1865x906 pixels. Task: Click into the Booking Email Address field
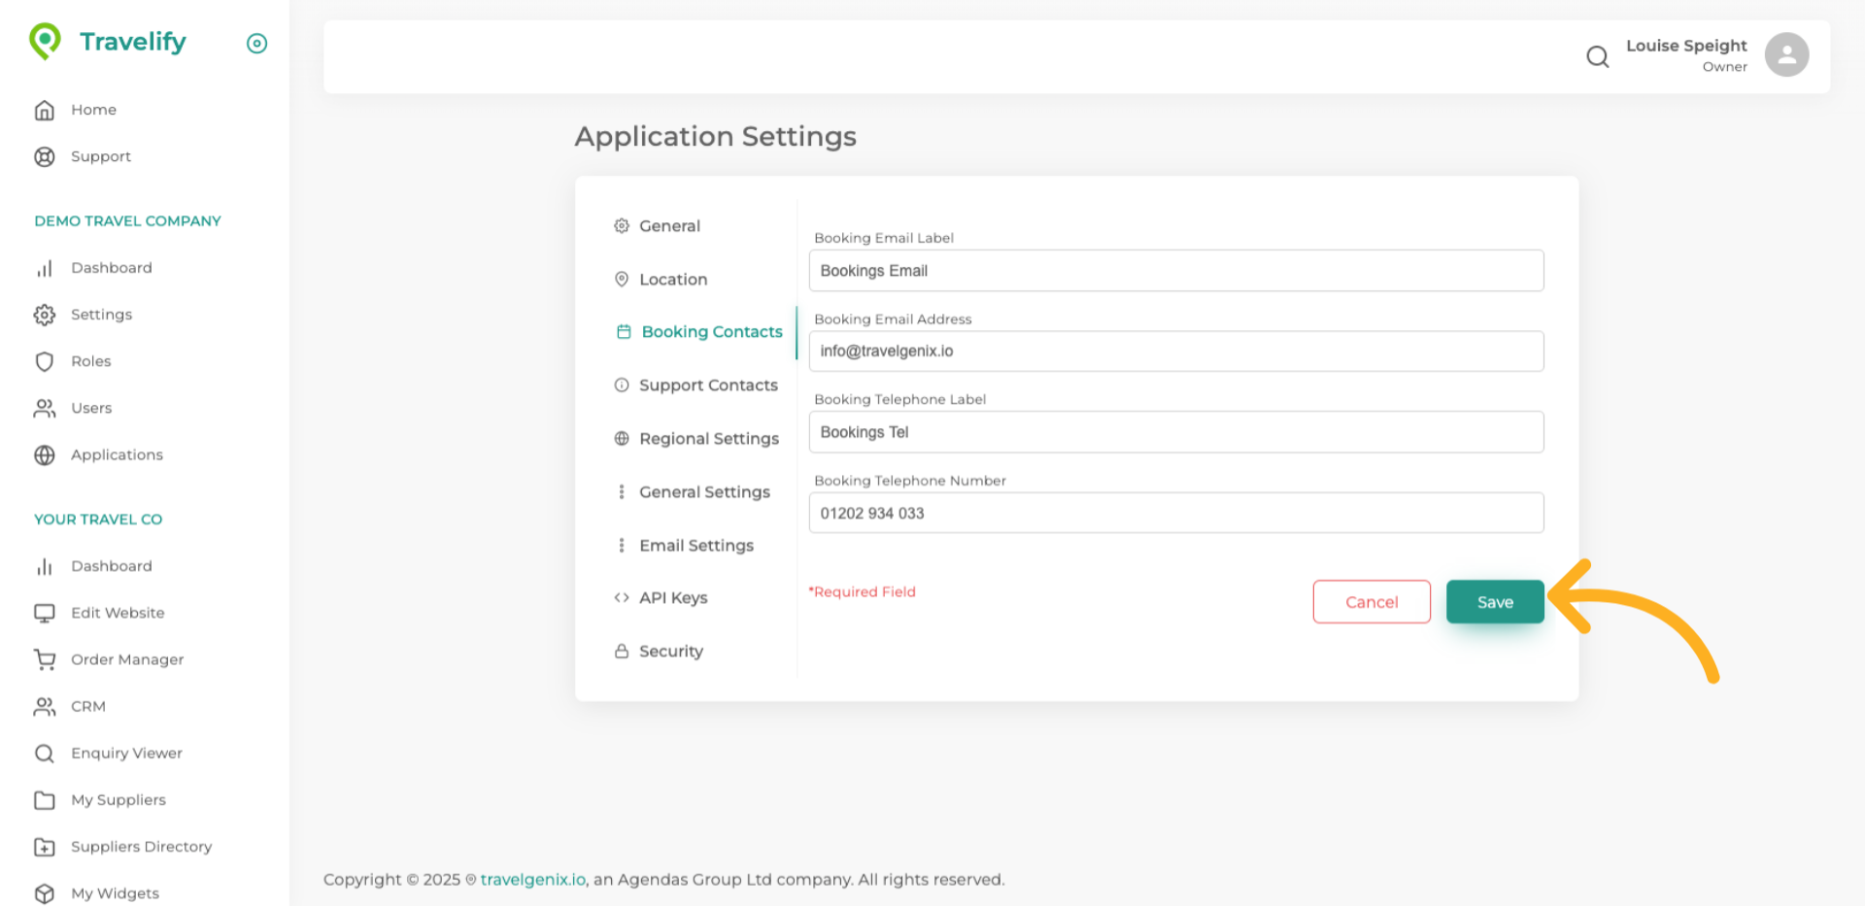tap(1175, 352)
